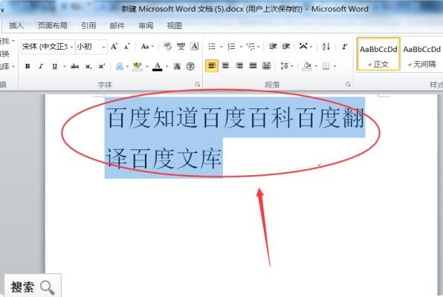The image size is (443, 297).
Task: Click the 搜索 search button
Action: click(33, 287)
